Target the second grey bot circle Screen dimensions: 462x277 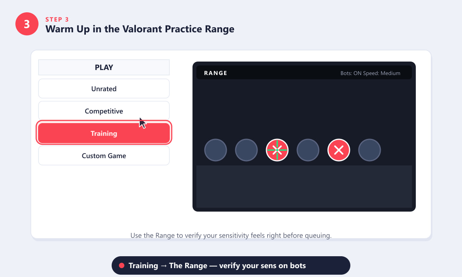coord(246,150)
